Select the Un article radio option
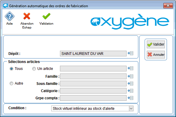 (x=34, y=69)
